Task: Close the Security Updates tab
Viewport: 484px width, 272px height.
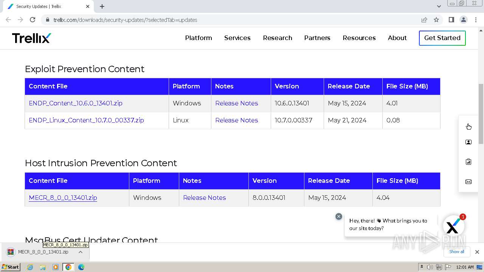Action: point(88,6)
